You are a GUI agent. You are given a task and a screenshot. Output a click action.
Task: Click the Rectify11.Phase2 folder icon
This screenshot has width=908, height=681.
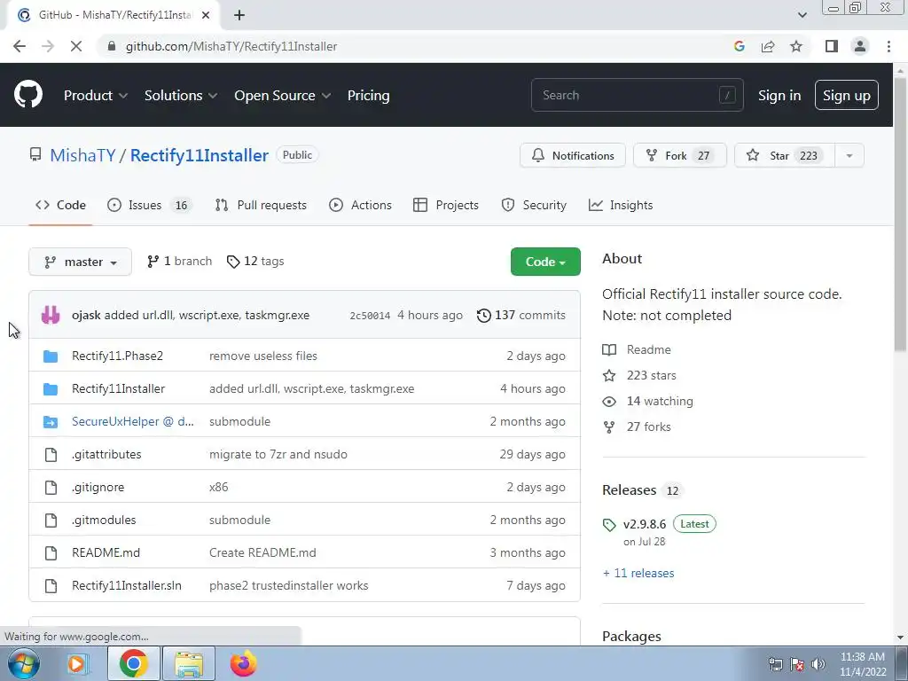51,356
